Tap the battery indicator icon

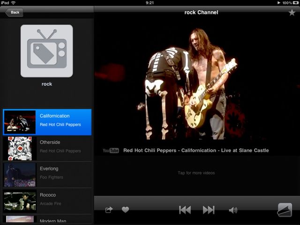click(x=296, y=3)
